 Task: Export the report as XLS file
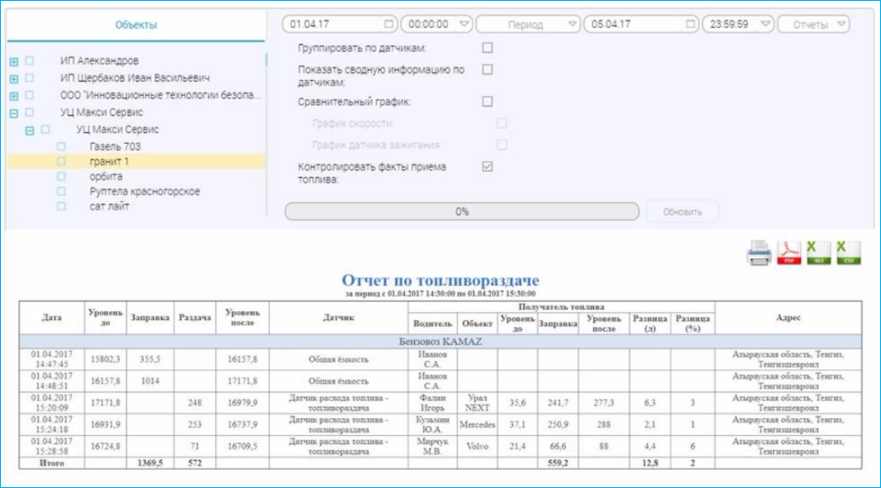[818, 254]
